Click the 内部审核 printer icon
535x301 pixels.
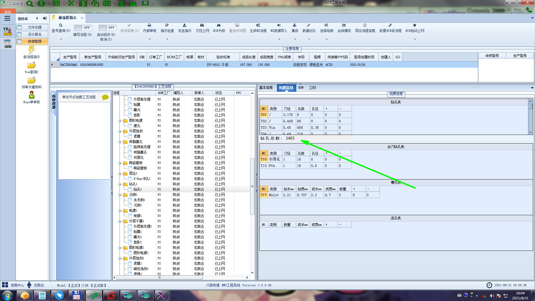coord(149,25)
